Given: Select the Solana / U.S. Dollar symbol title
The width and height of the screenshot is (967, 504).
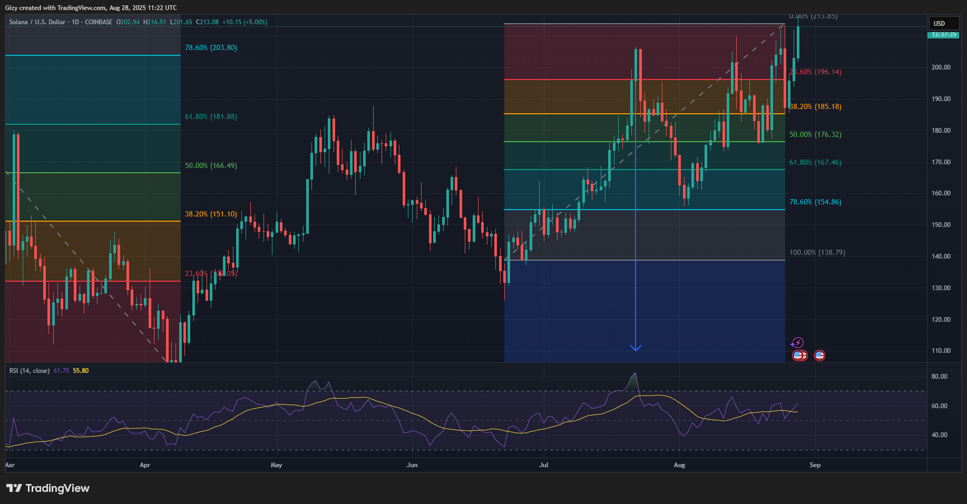Looking at the screenshot, I should pos(37,22).
